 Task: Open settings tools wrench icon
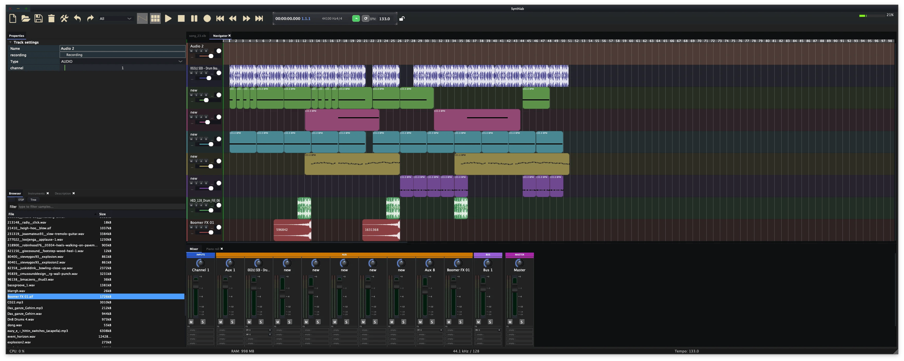coord(64,19)
